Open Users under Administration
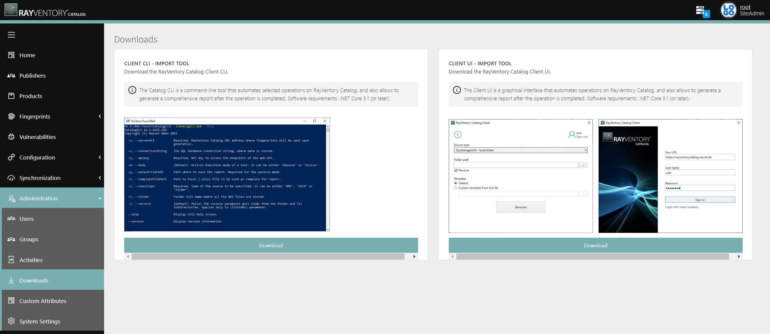Image resolution: width=770 pixels, height=334 pixels. coord(53,219)
